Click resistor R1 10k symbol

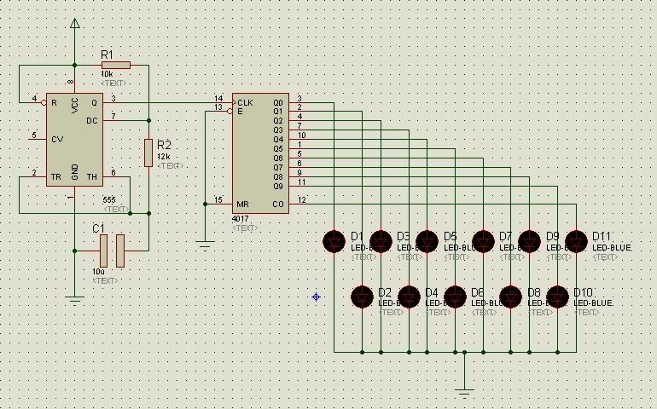coord(116,65)
